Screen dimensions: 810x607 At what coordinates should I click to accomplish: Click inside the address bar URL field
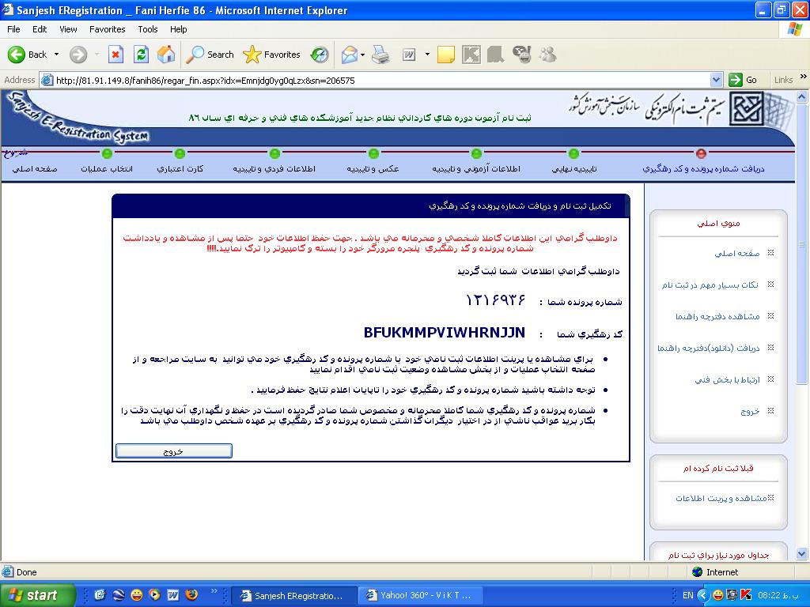380,80
